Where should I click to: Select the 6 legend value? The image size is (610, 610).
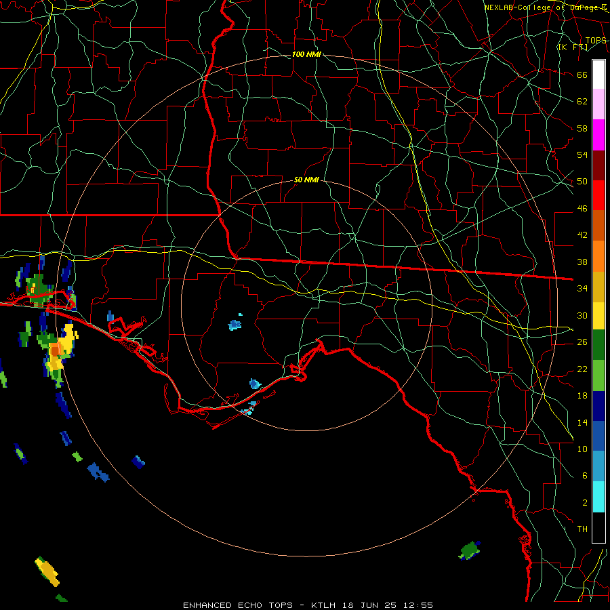[x=584, y=476]
